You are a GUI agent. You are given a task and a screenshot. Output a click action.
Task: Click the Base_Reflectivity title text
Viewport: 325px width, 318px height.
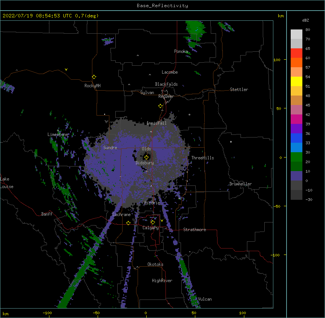point(162,6)
